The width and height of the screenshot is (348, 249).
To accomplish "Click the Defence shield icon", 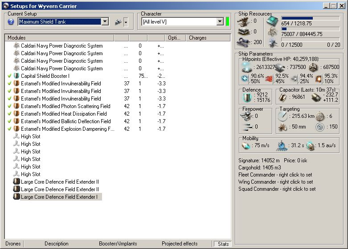I will click(247, 98).
